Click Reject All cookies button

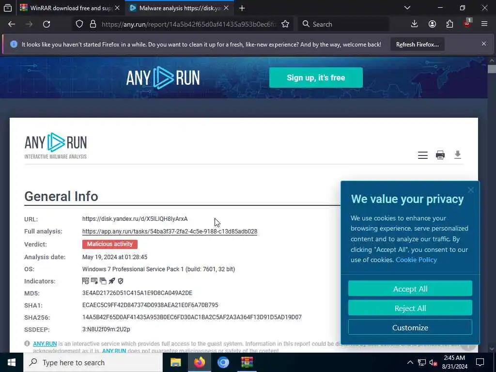[x=410, y=308]
